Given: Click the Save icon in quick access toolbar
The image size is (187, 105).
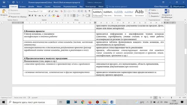Looking at the screenshot, I should (x=4, y=2).
